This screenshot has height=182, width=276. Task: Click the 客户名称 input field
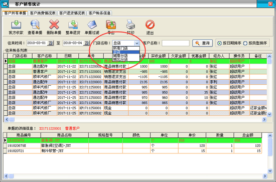pyautogui.click(x=176, y=43)
